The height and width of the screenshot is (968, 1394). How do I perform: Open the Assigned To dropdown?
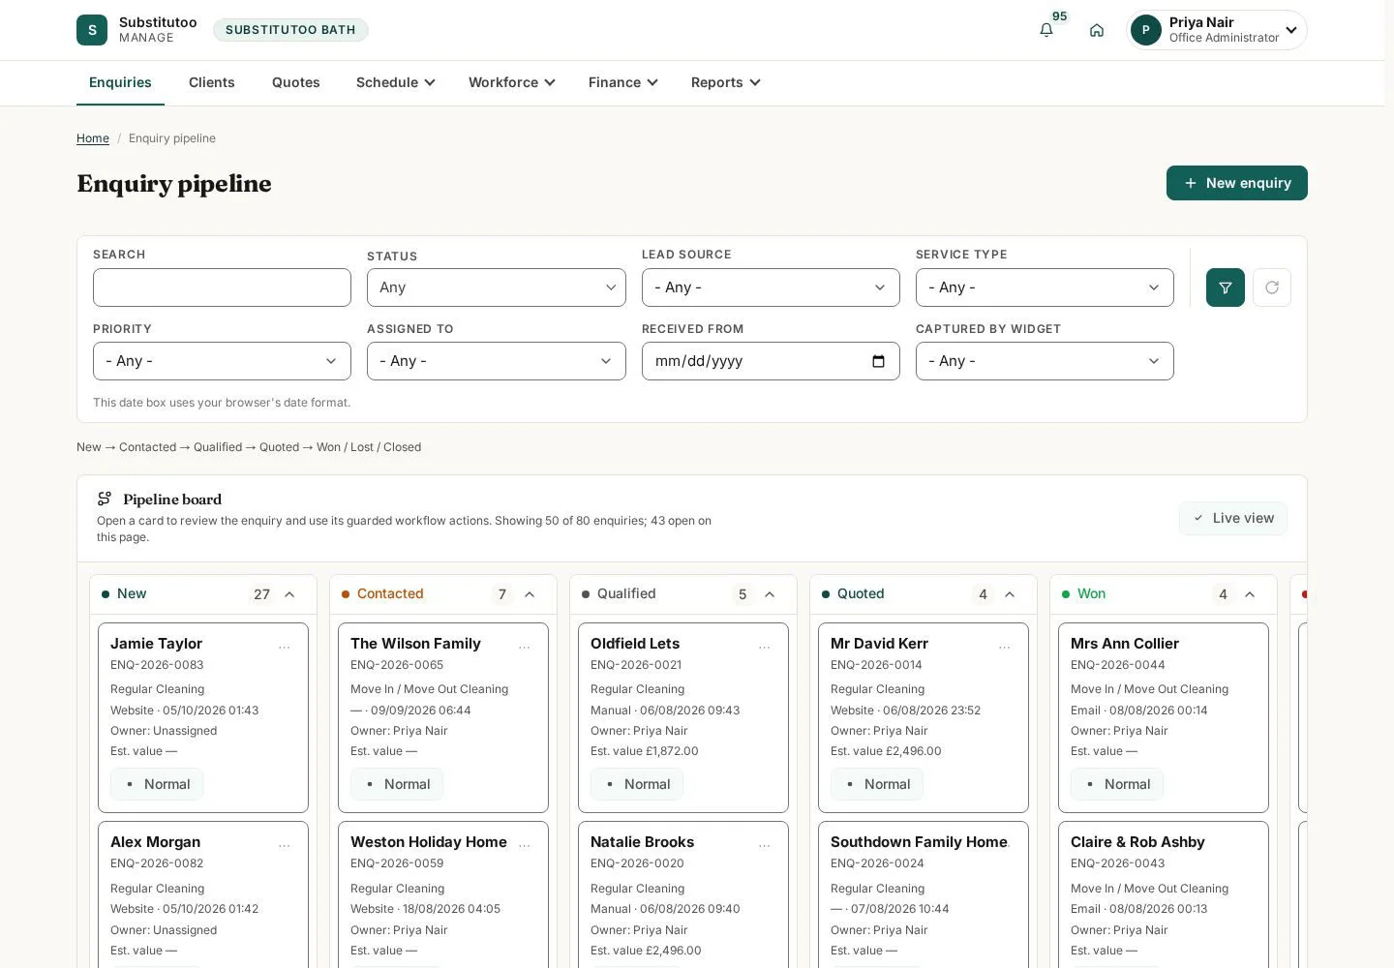pyautogui.click(x=497, y=361)
